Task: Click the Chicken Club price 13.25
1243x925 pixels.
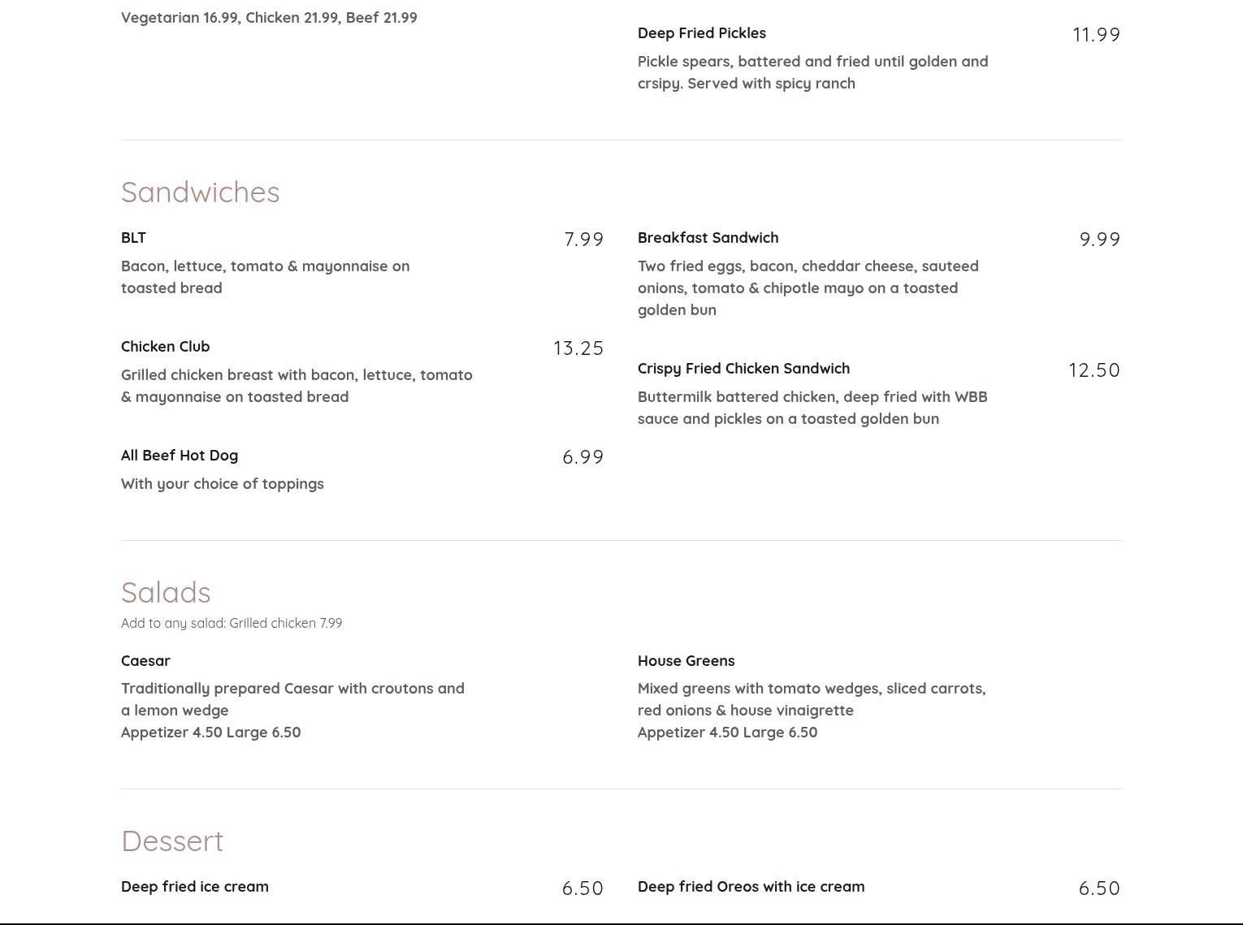Action: click(578, 348)
